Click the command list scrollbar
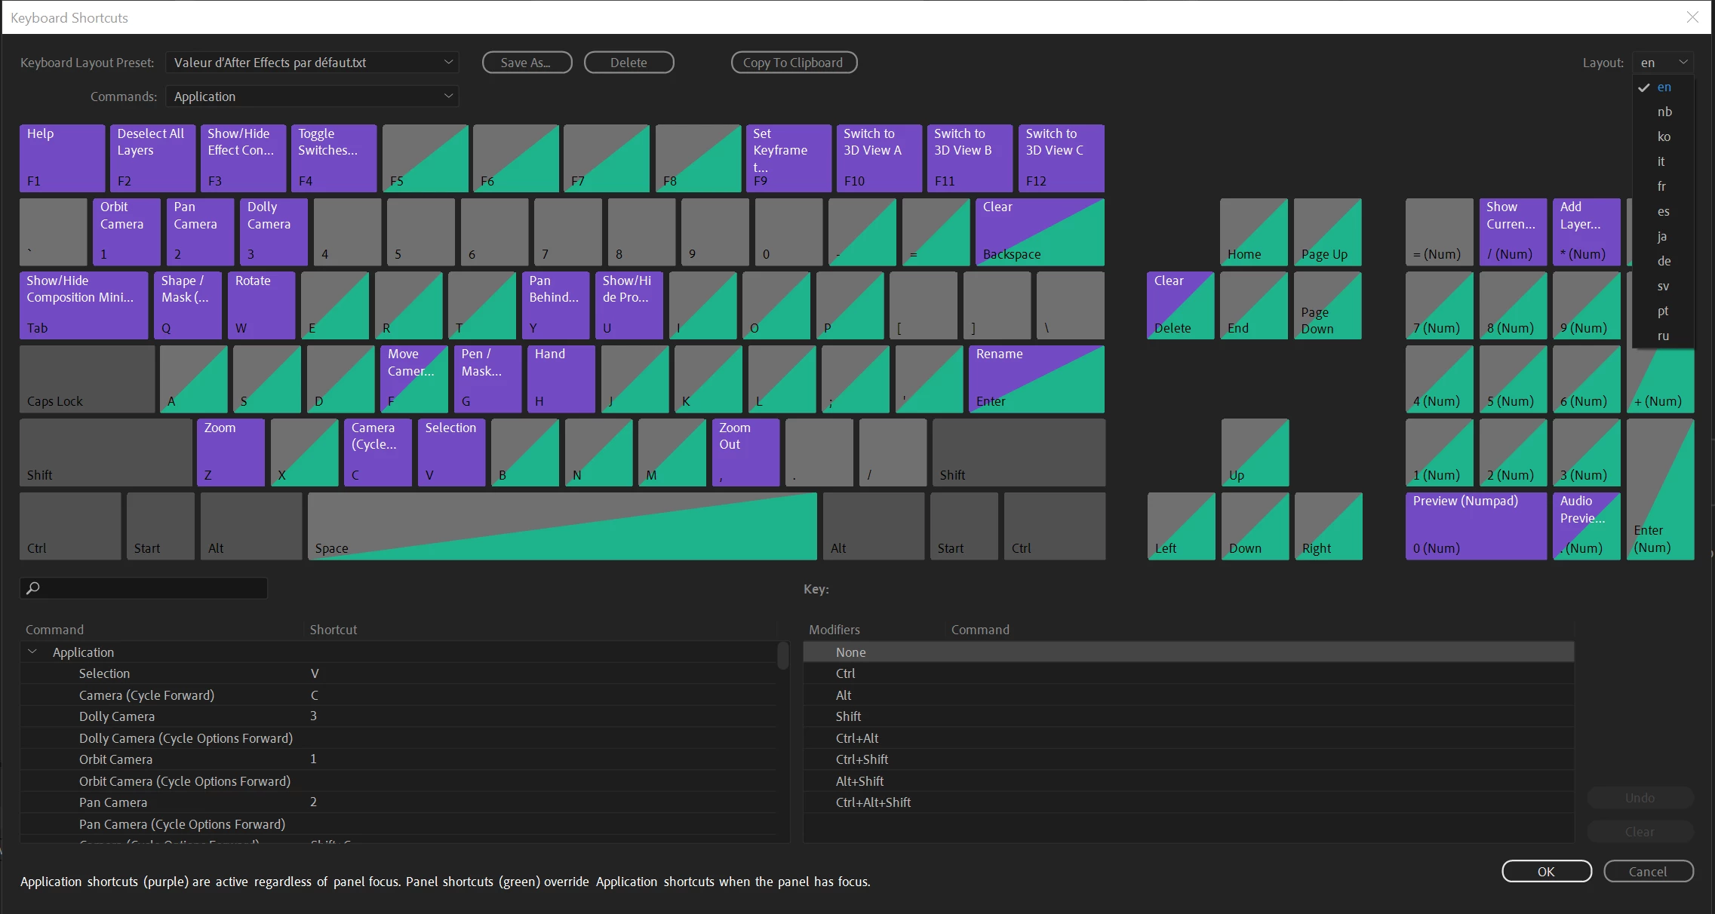Image resolution: width=1715 pixels, height=914 pixels. [782, 655]
